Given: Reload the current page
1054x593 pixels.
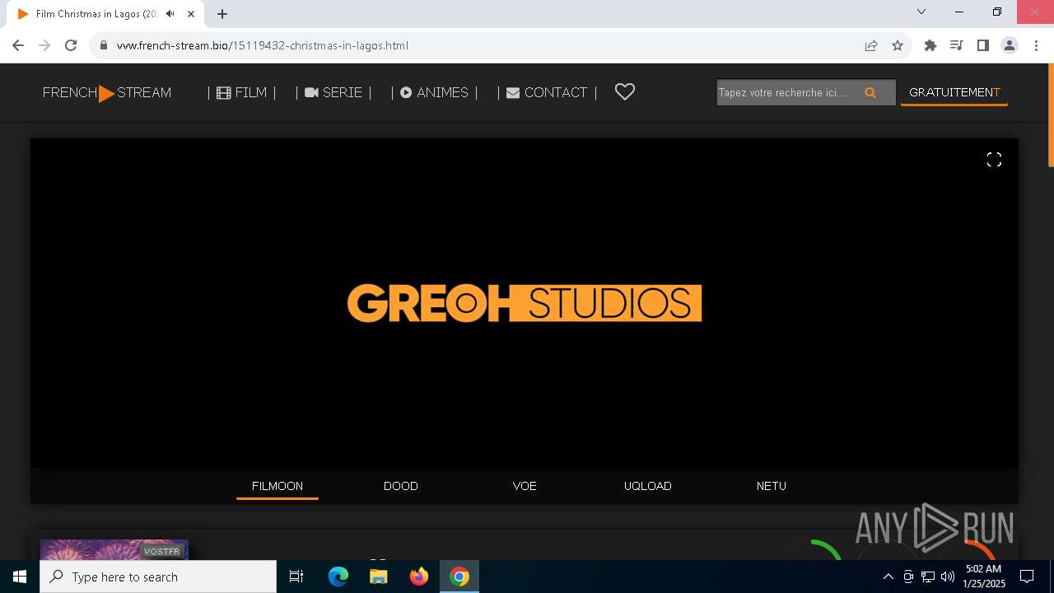Looking at the screenshot, I should coord(71,45).
